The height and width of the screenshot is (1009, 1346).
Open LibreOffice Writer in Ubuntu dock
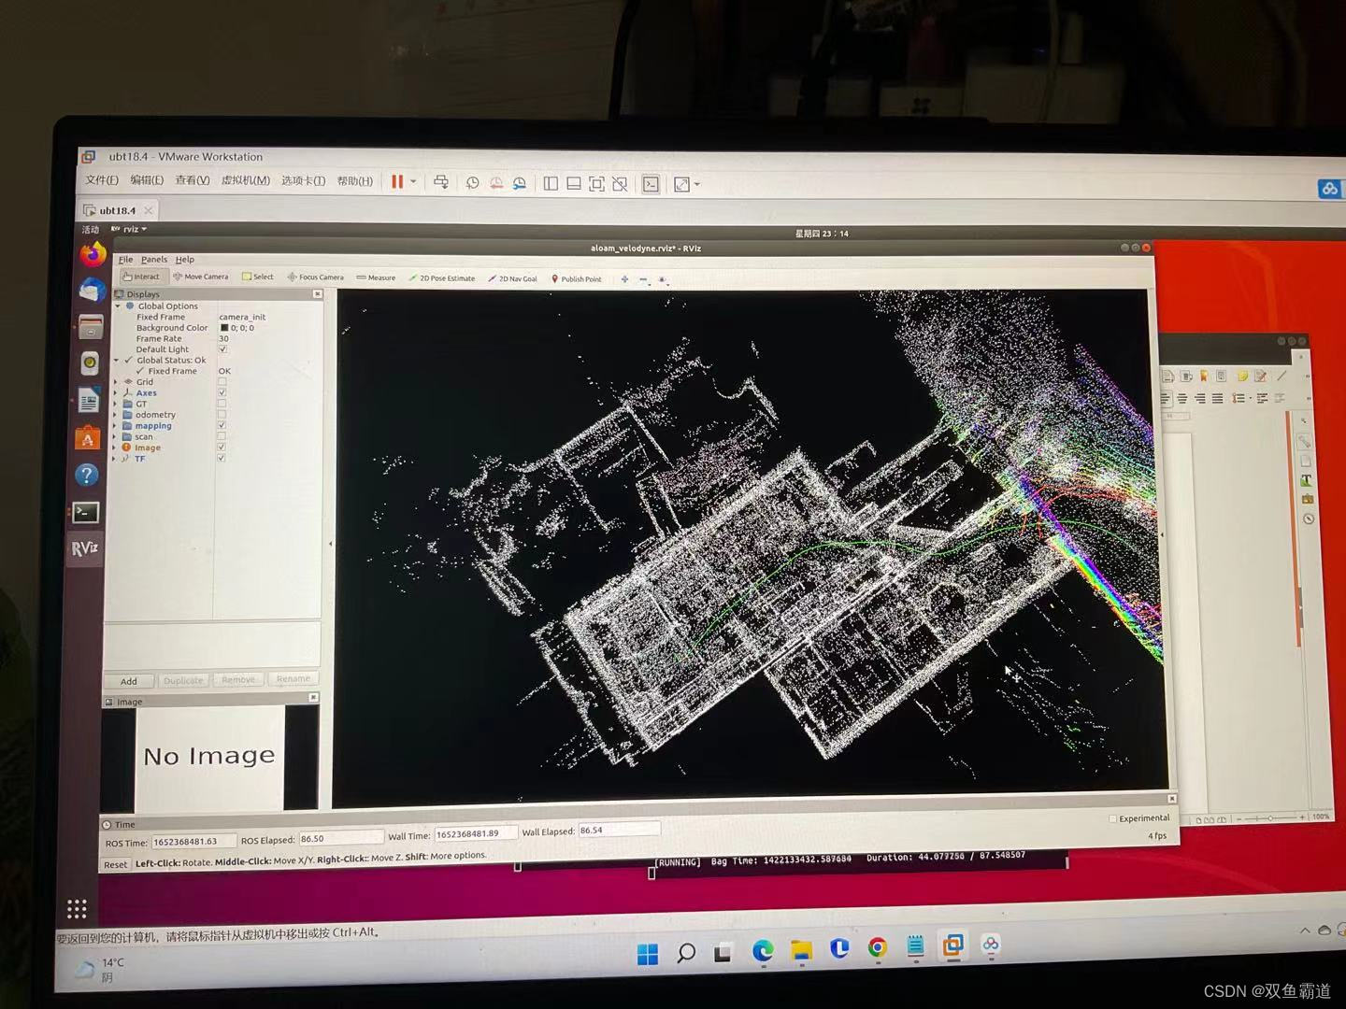click(89, 401)
